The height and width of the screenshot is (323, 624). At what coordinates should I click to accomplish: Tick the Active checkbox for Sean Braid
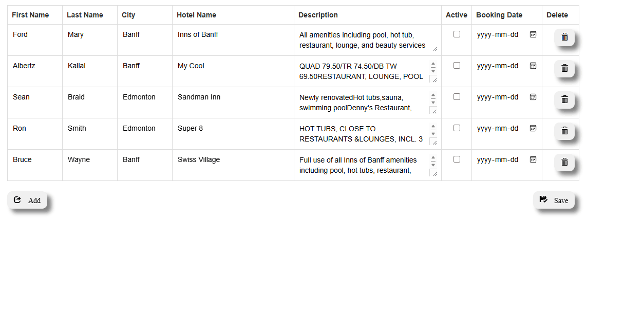tap(457, 97)
